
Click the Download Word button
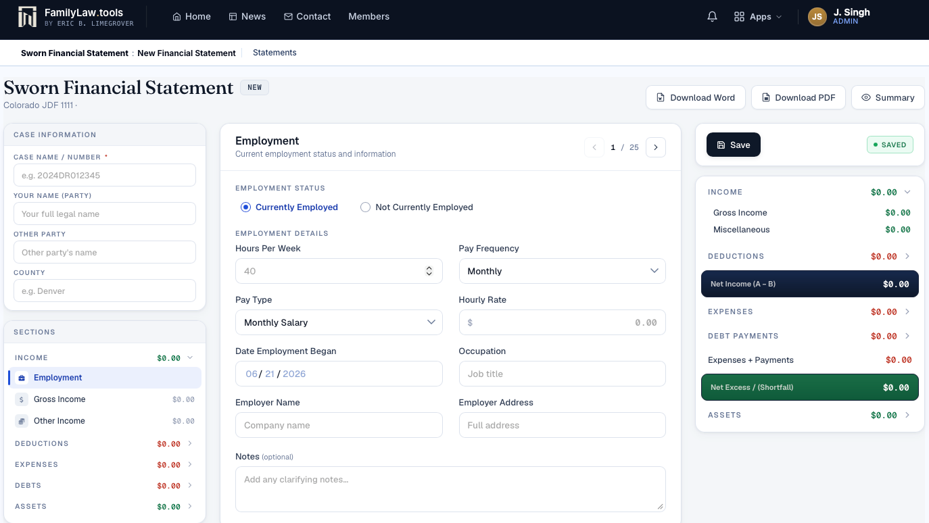(695, 98)
